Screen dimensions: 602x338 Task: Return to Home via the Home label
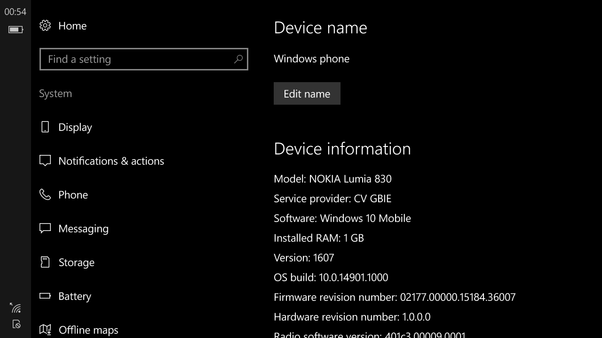(72, 26)
